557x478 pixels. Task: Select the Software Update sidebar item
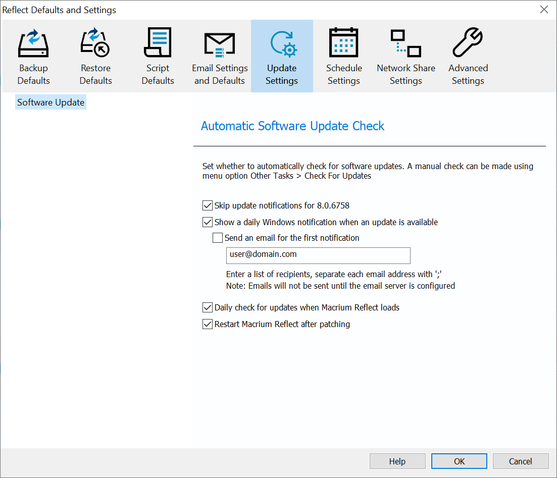(50, 102)
